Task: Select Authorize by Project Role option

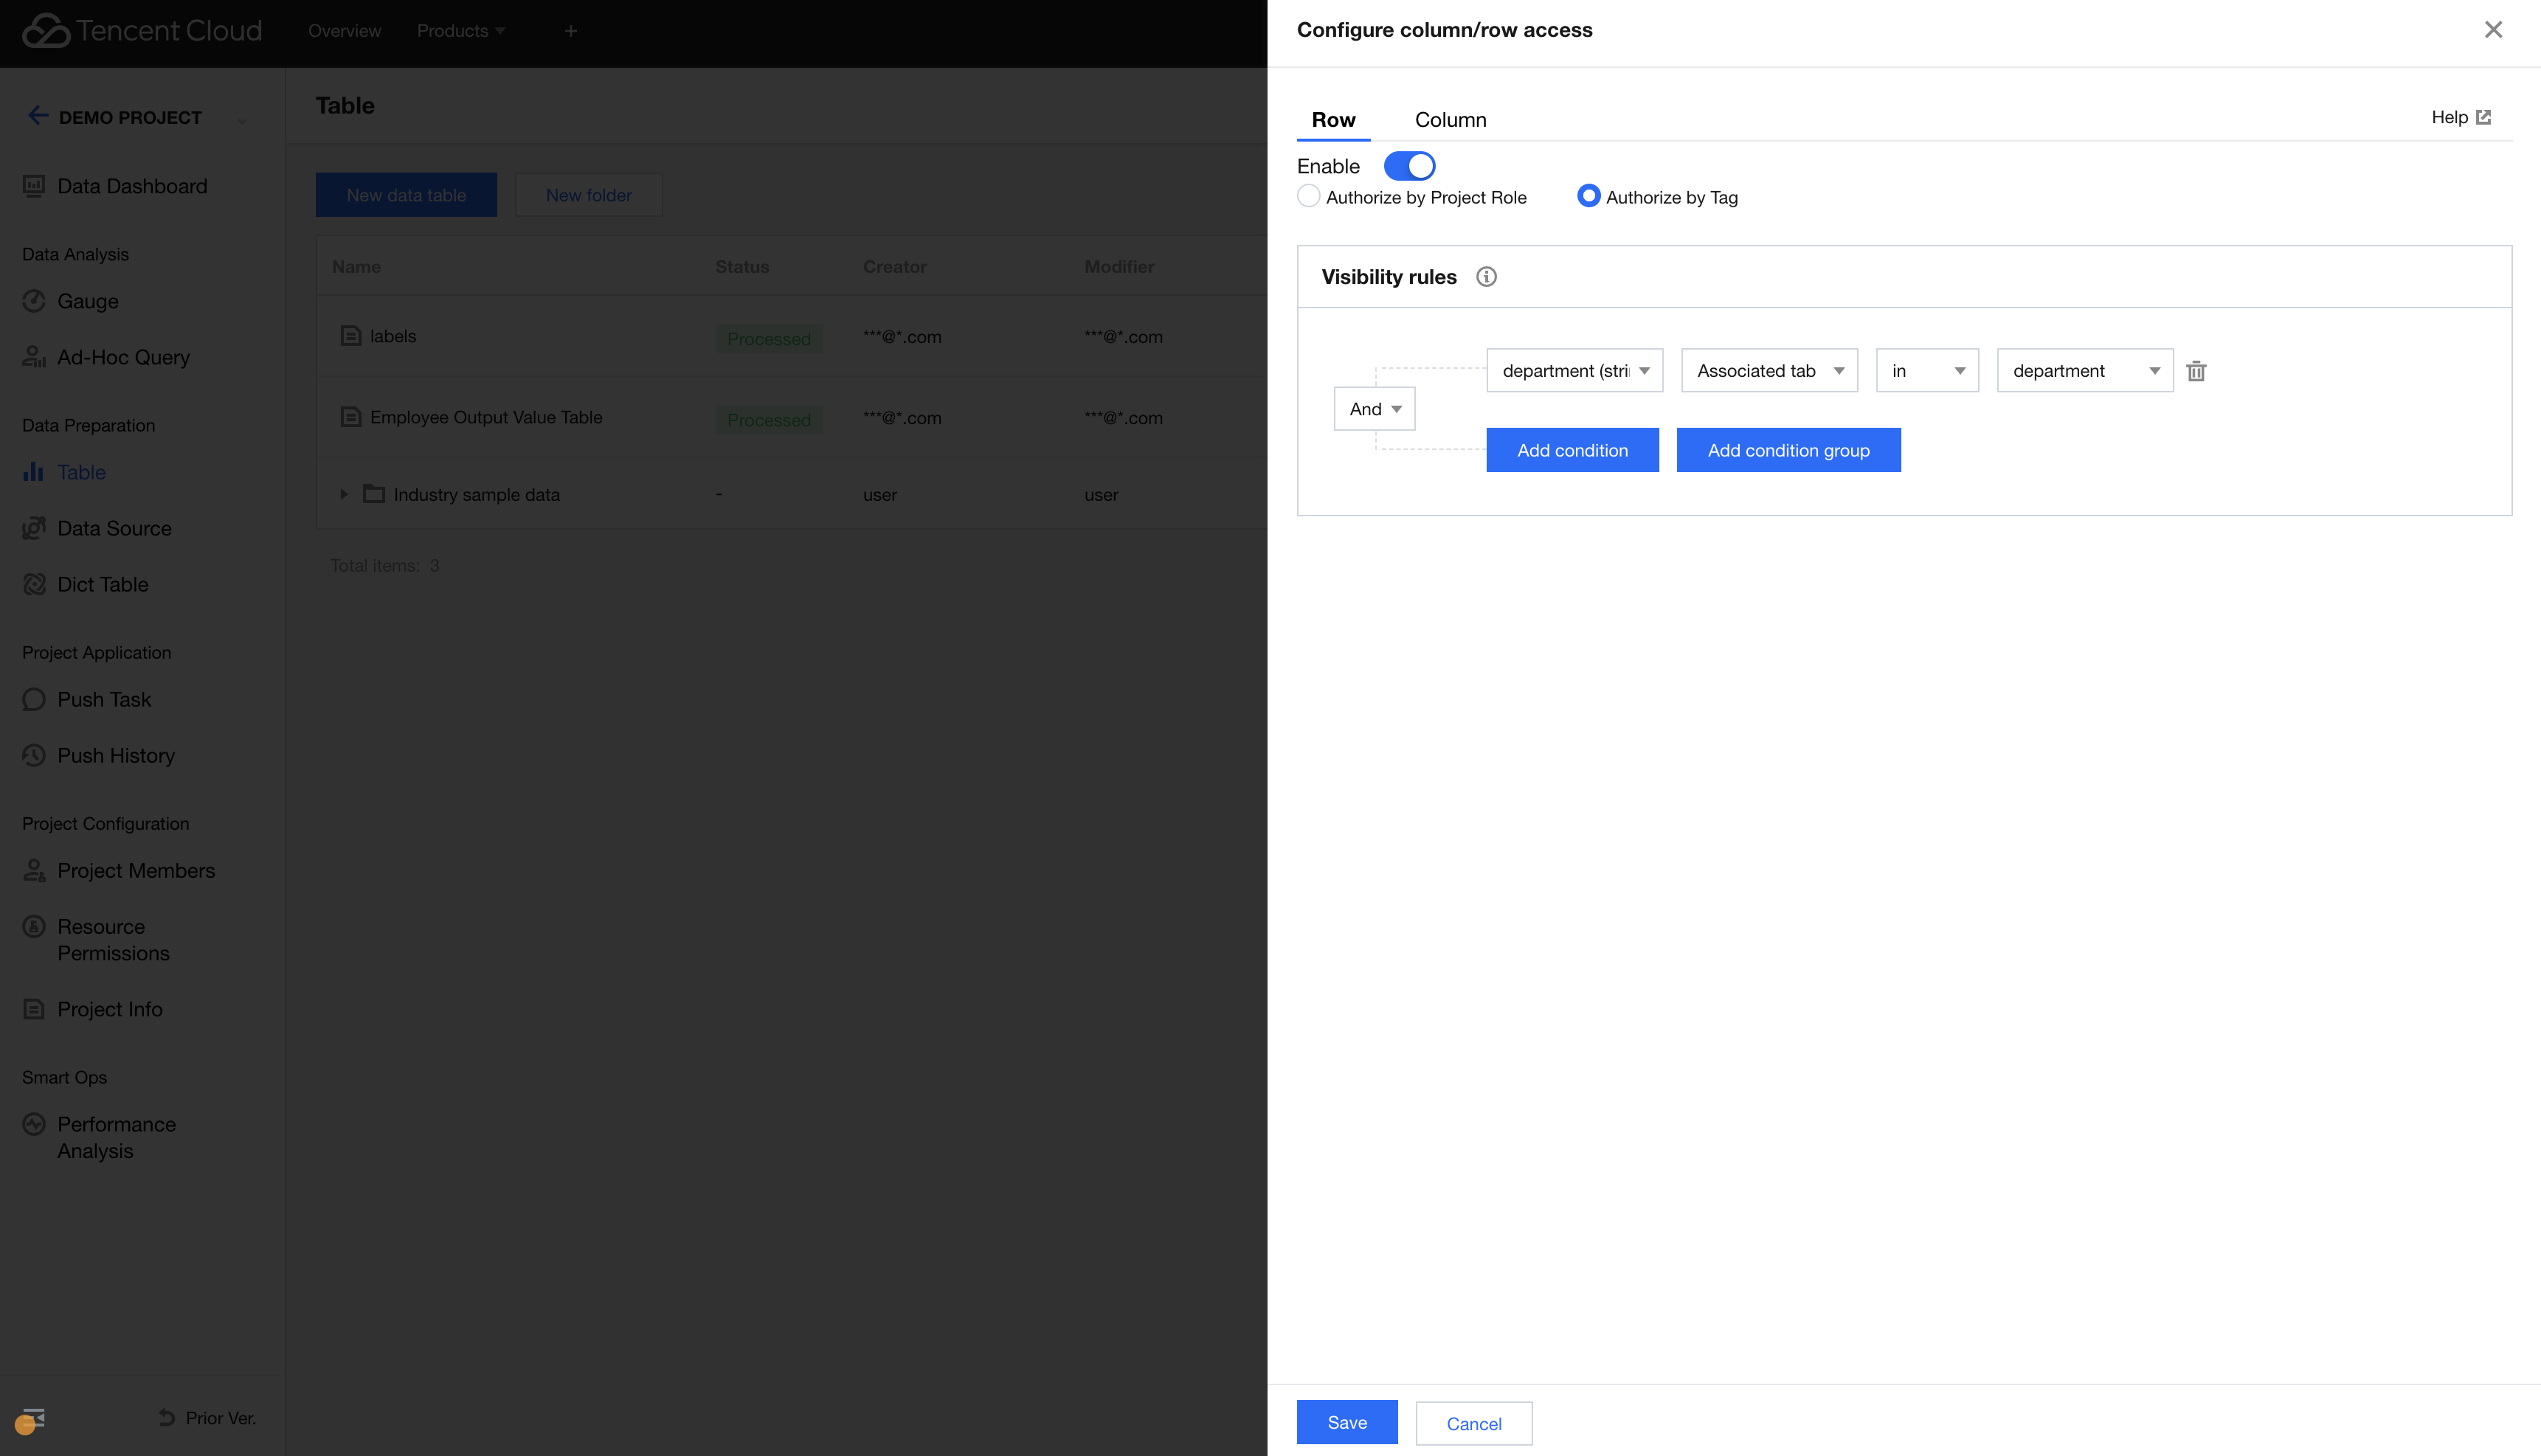Action: [1308, 196]
